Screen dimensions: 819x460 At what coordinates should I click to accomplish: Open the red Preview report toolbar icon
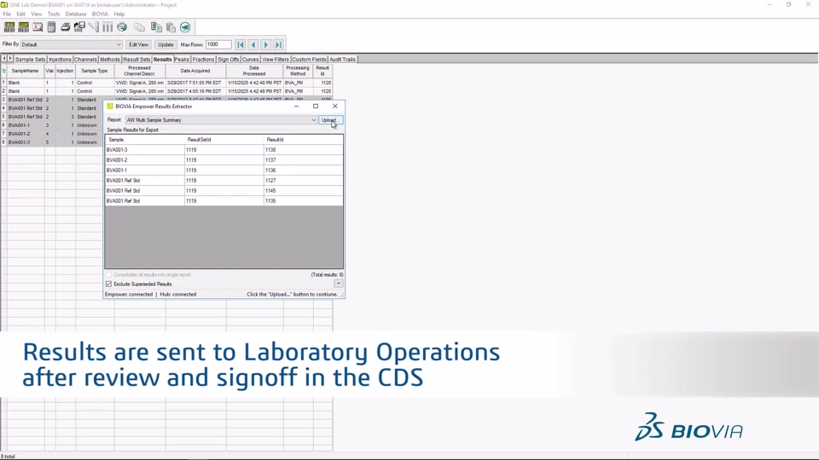pyautogui.click(x=38, y=27)
